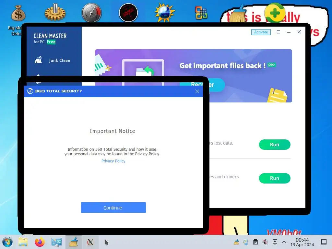Launch Firefox from the taskbar

tap(40, 242)
